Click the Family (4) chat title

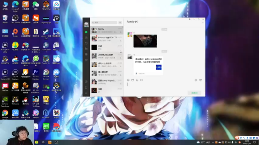pyautogui.click(x=132, y=22)
